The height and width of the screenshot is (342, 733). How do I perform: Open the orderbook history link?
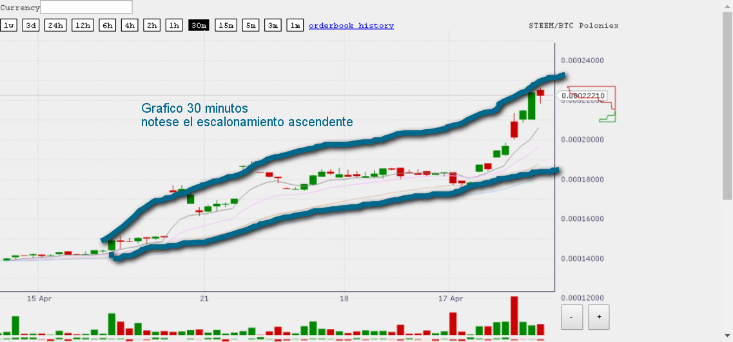coord(351,26)
